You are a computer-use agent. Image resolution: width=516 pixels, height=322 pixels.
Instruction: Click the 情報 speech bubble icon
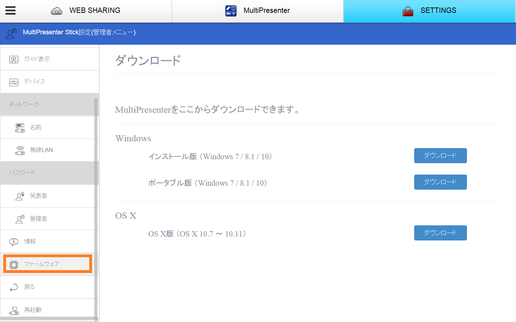click(14, 242)
